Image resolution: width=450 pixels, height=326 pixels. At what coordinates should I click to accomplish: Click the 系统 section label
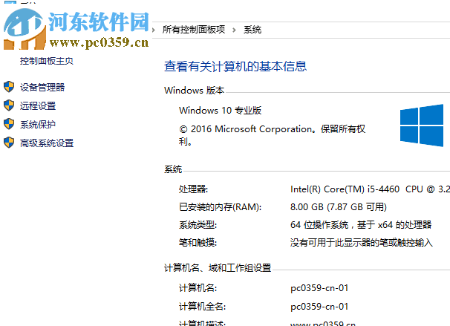(173, 169)
